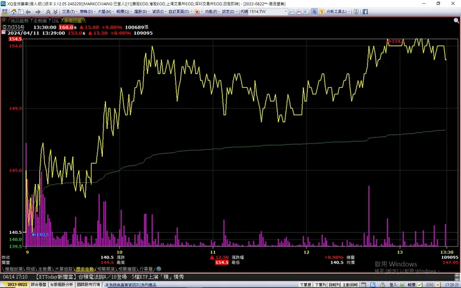Image resolution: width=461 pixels, height=288 pixels.
Task: Open the 資訊(I) menu
Action: [159, 12]
